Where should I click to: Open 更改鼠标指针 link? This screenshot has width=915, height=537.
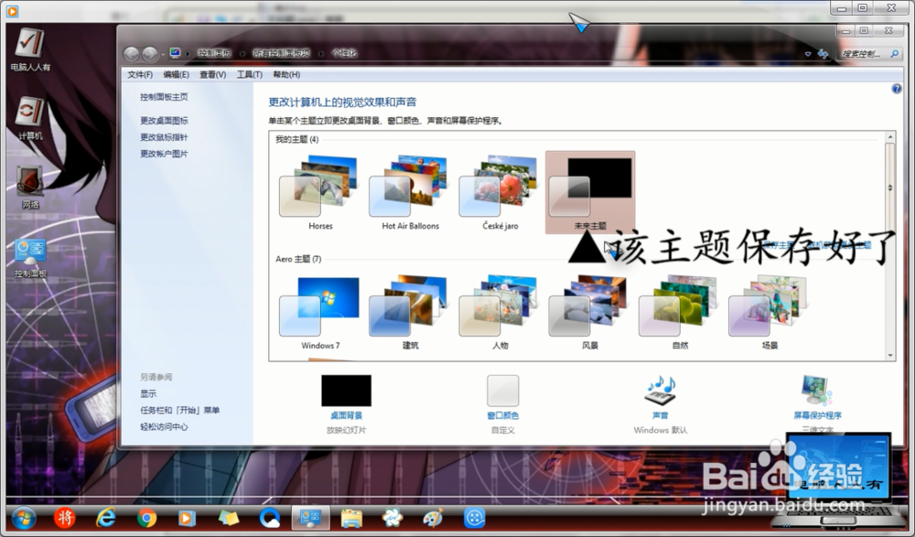(x=164, y=137)
